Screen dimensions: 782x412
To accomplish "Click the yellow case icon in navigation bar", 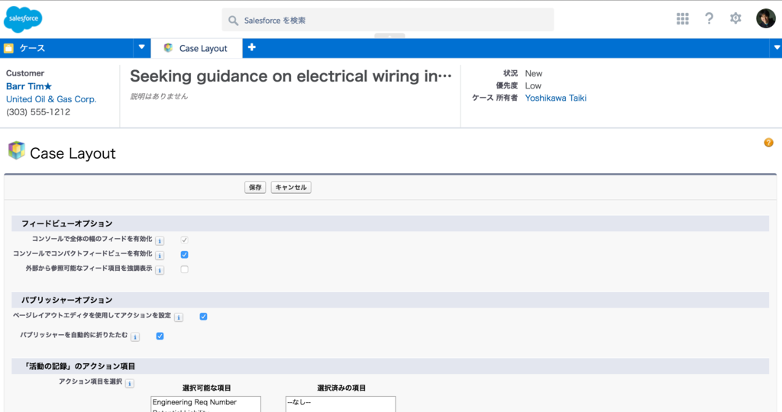I will [x=8, y=48].
